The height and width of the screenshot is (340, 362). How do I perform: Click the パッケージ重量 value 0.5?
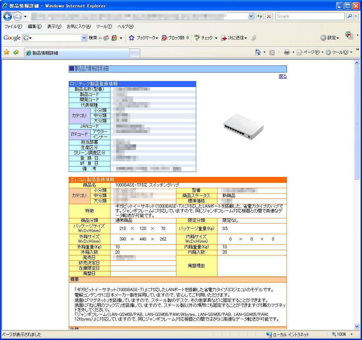tap(225, 229)
